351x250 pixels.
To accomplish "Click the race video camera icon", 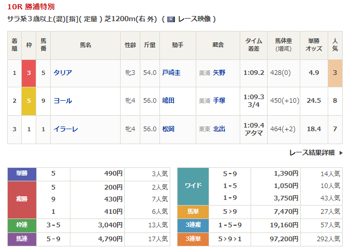I will click(x=171, y=19).
